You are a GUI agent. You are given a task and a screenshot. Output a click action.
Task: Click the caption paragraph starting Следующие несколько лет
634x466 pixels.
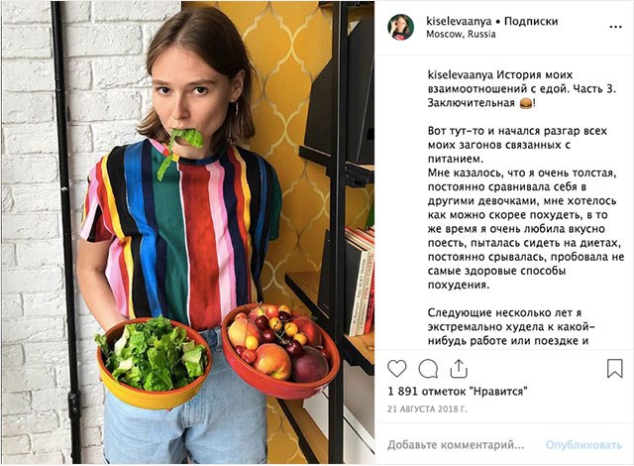coord(511,327)
